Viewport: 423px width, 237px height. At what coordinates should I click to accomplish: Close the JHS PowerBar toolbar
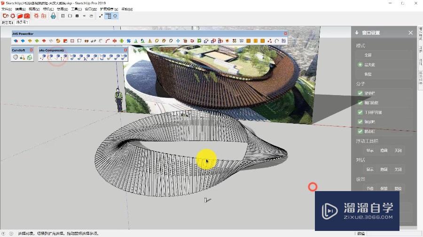point(285,33)
